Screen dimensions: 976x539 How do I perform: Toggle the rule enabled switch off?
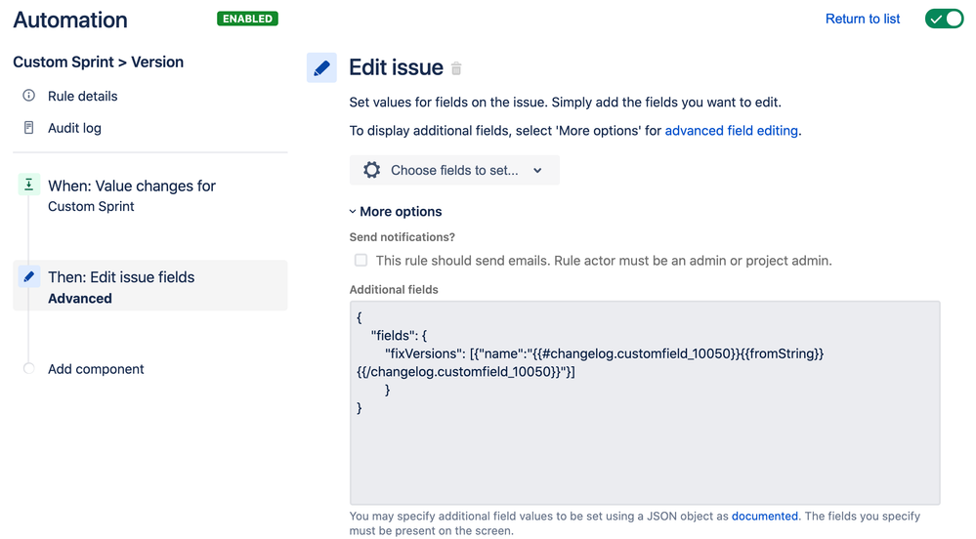[x=944, y=19]
